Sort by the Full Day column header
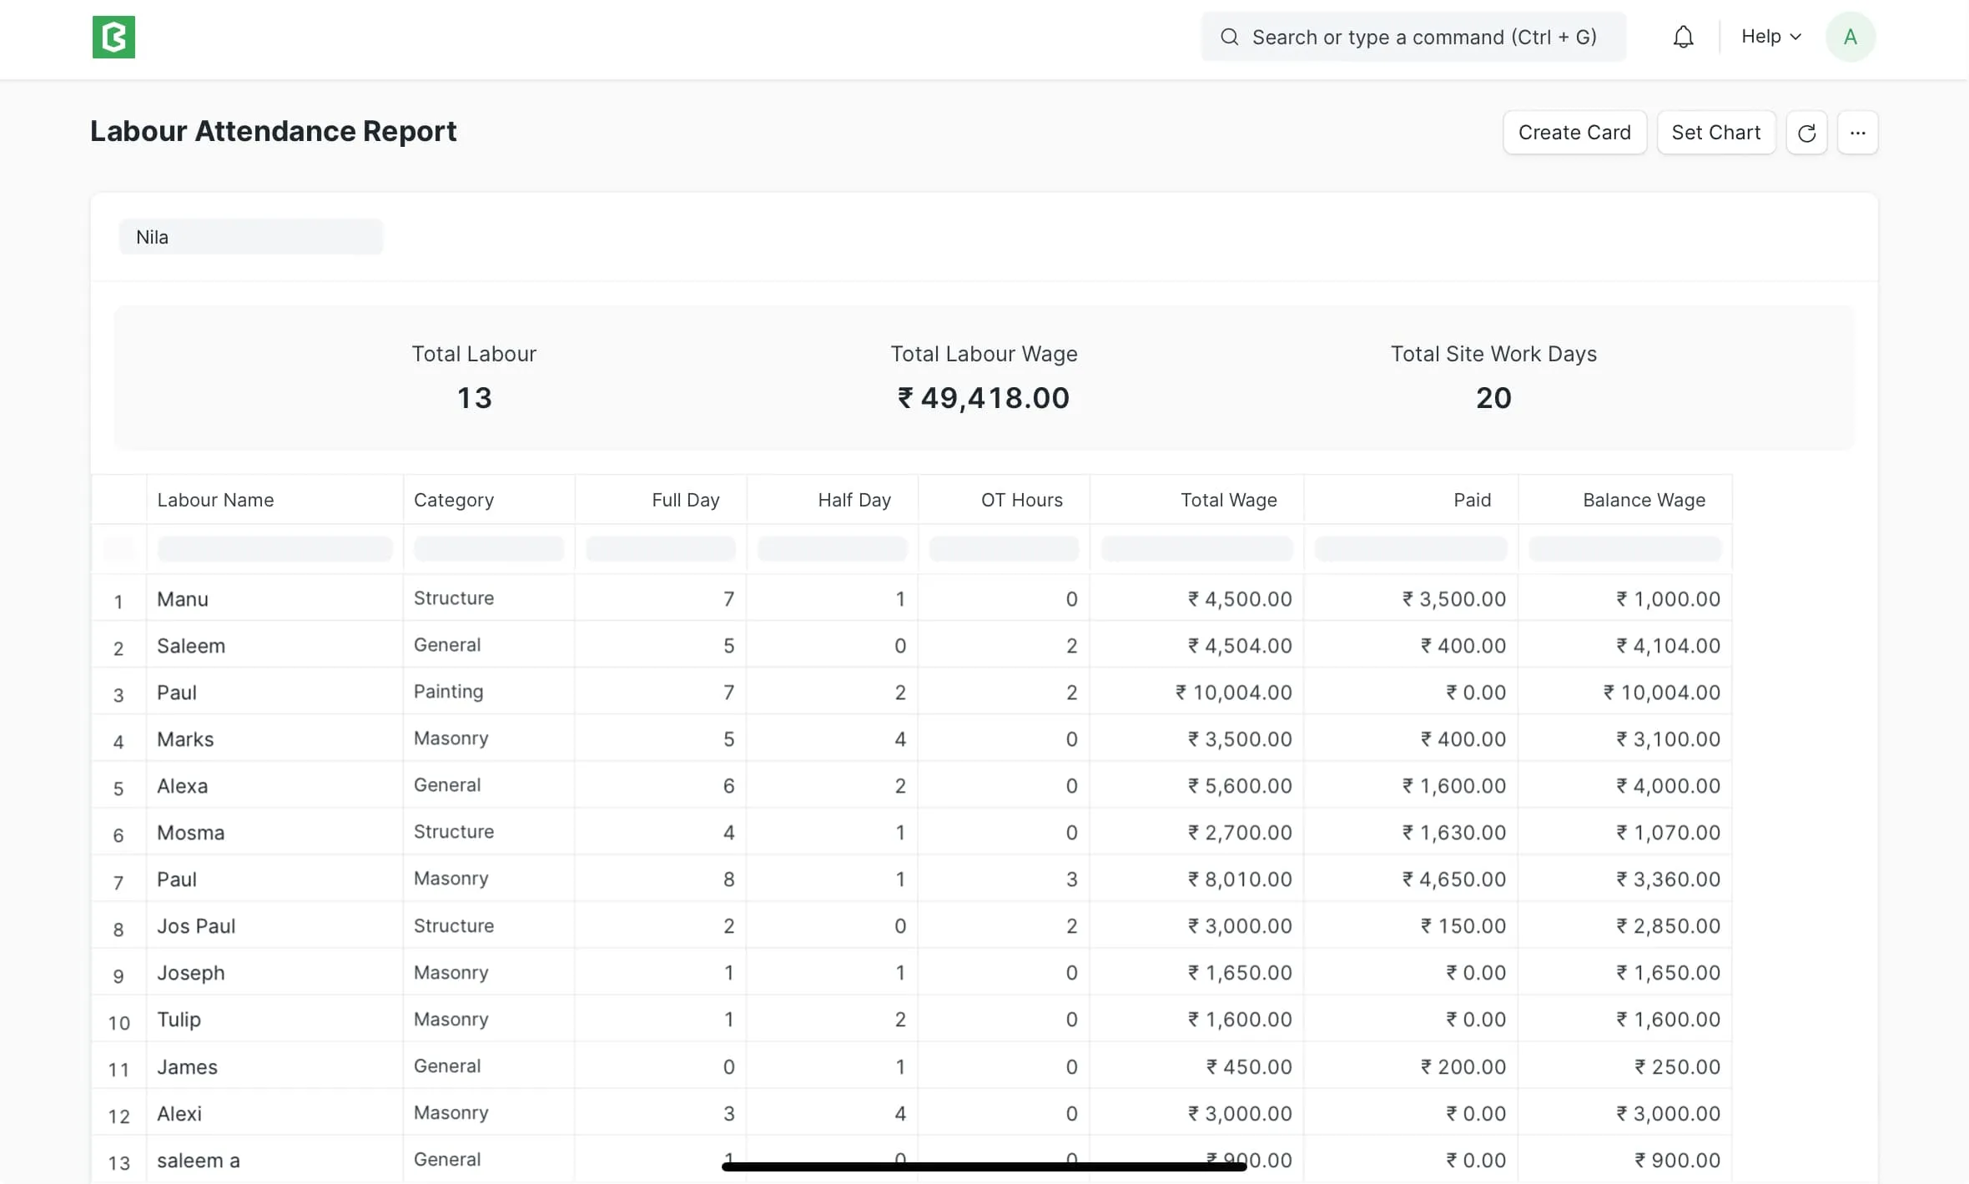Screen dimensions: 1969x1184 685,500
